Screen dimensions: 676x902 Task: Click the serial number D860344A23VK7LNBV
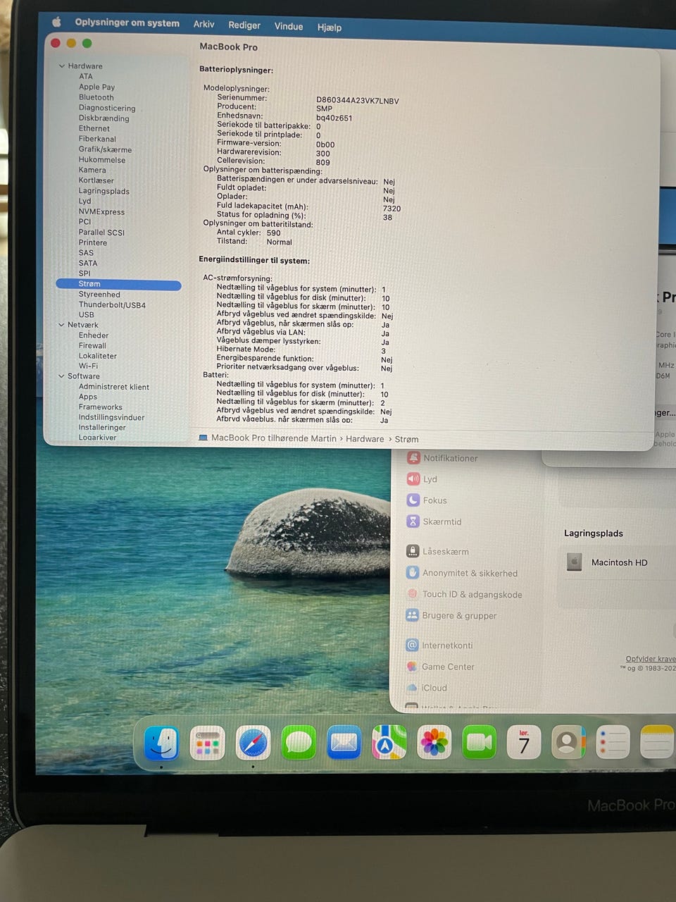358,101
